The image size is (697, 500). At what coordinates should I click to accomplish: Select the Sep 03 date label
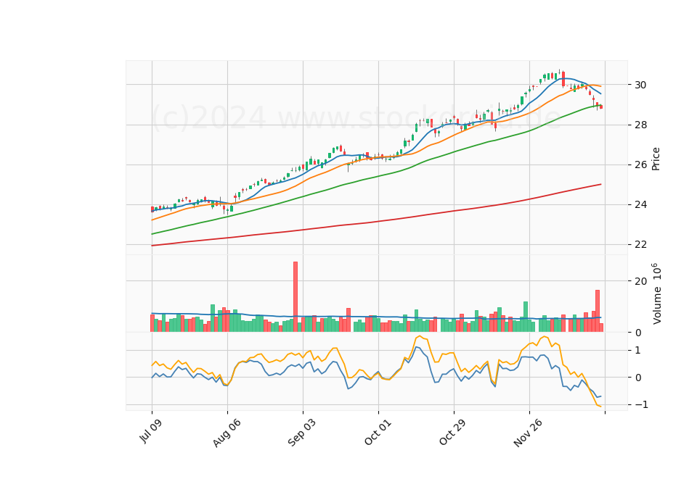pyautogui.click(x=302, y=432)
